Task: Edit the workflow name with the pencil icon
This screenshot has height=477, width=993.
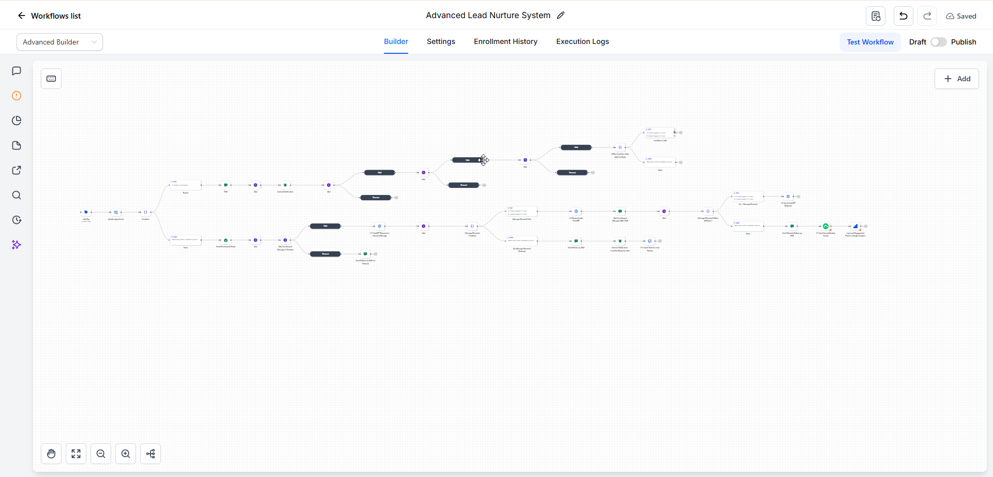Action: click(561, 16)
